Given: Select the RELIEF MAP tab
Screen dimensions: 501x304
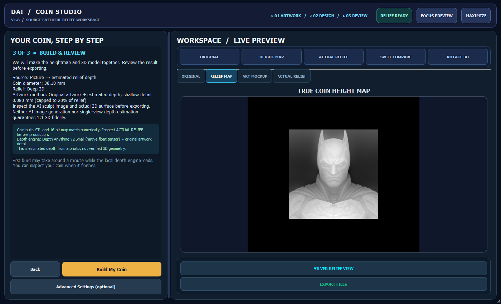Looking at the screenshot, I should [222, 76].
